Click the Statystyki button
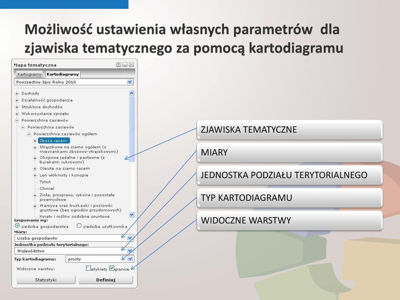The width and height of the screenshot is (400, 300). point(46,280)
